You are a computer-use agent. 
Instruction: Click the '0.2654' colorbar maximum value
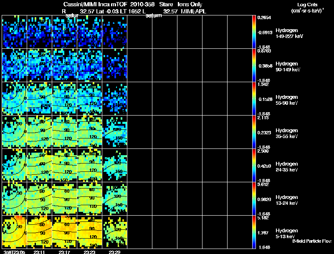point(264,18)
